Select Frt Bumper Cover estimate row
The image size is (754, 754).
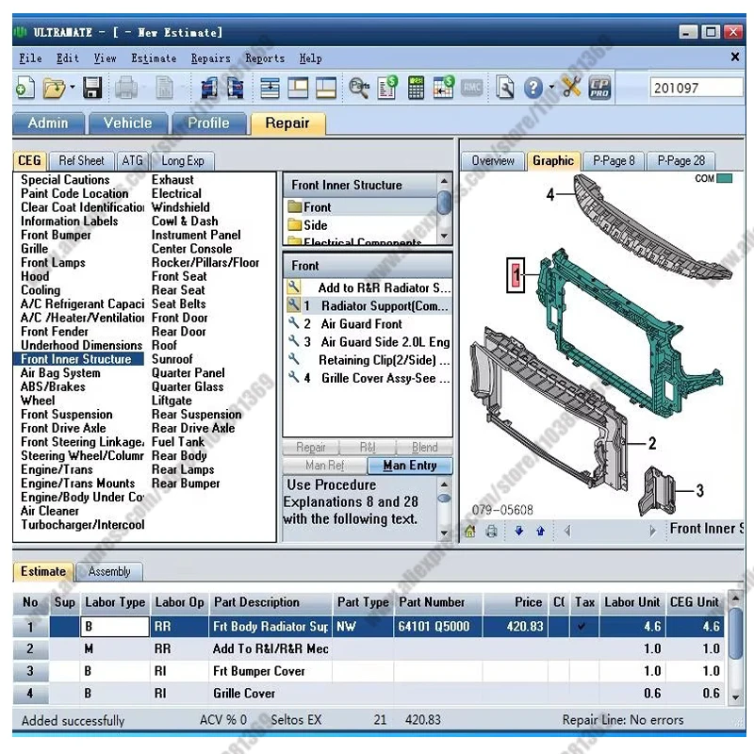[370, 671]
